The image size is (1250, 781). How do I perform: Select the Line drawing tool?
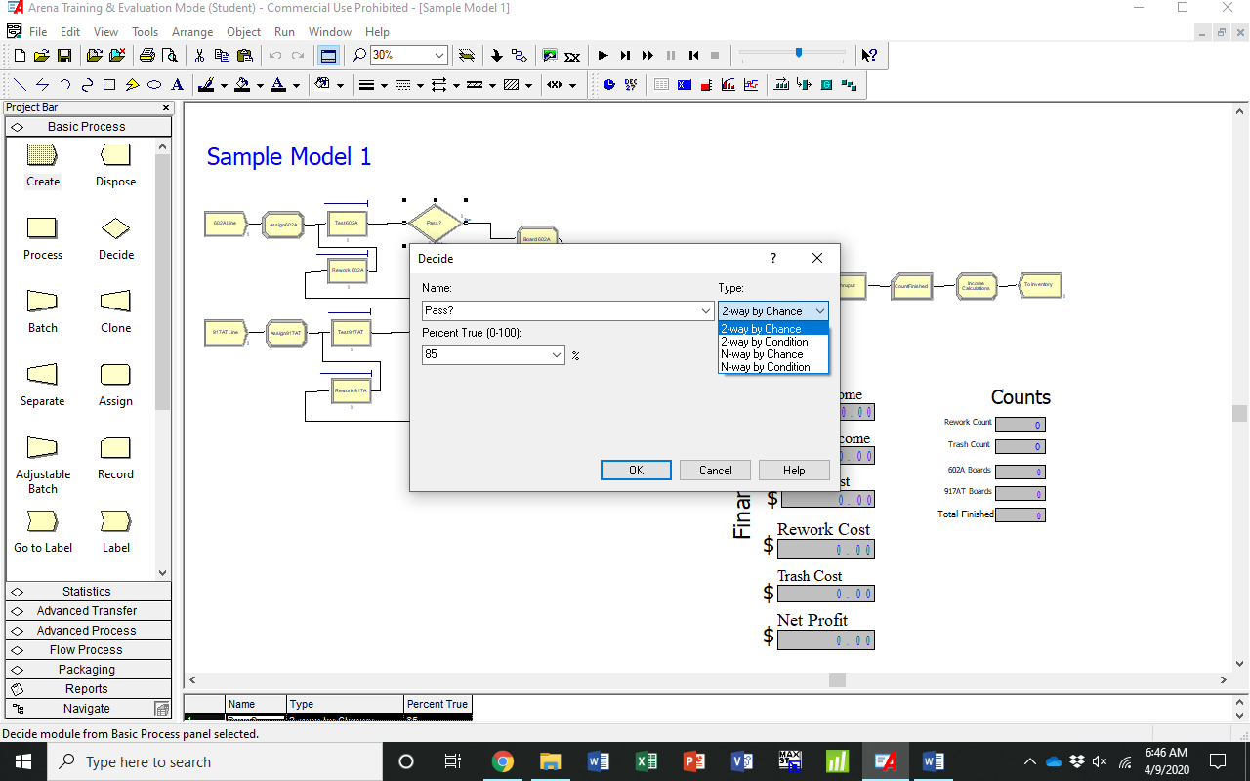tap(20, 85)
